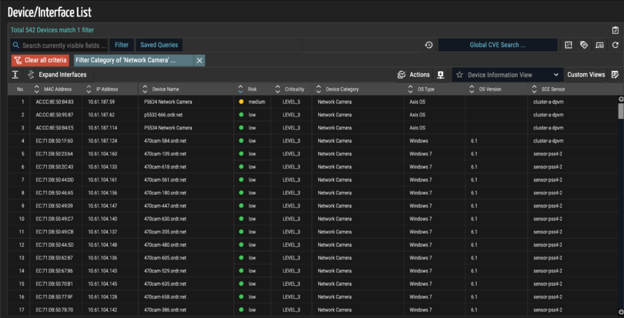624x318 pixels.
Task: Jump to bottom of the list scrollbar
Action: pyautogui.click(x=621, y=311)
